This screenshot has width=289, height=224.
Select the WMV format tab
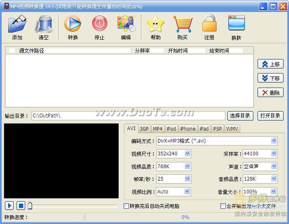coord(232,129)
